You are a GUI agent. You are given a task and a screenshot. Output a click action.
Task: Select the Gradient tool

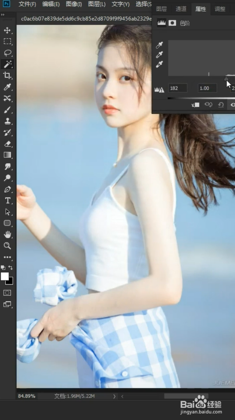(x=7, y=155)
